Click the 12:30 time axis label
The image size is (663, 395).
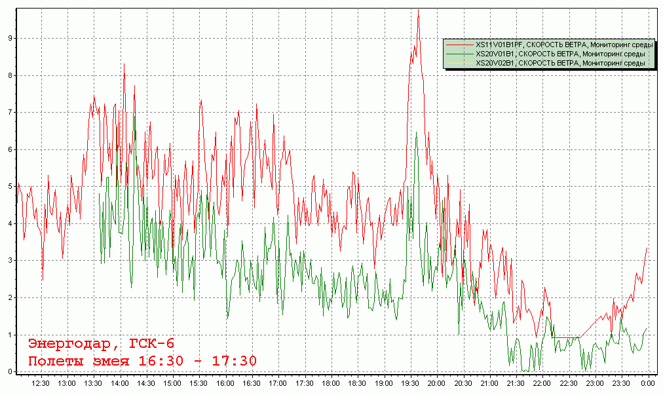coord(41,383)
